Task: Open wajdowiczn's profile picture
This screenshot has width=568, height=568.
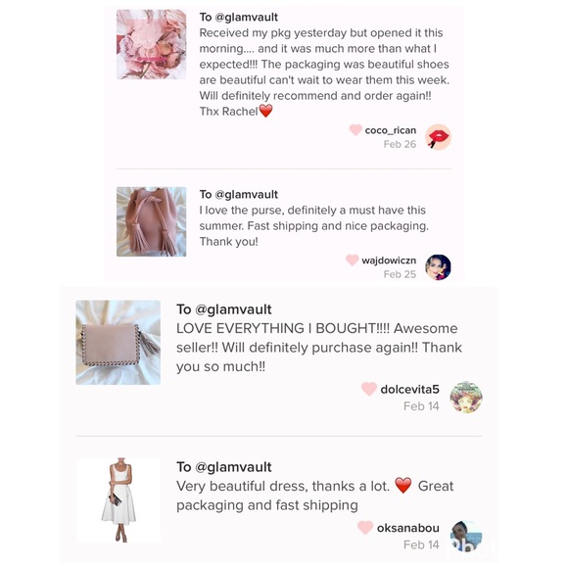Action: (438, 267)
